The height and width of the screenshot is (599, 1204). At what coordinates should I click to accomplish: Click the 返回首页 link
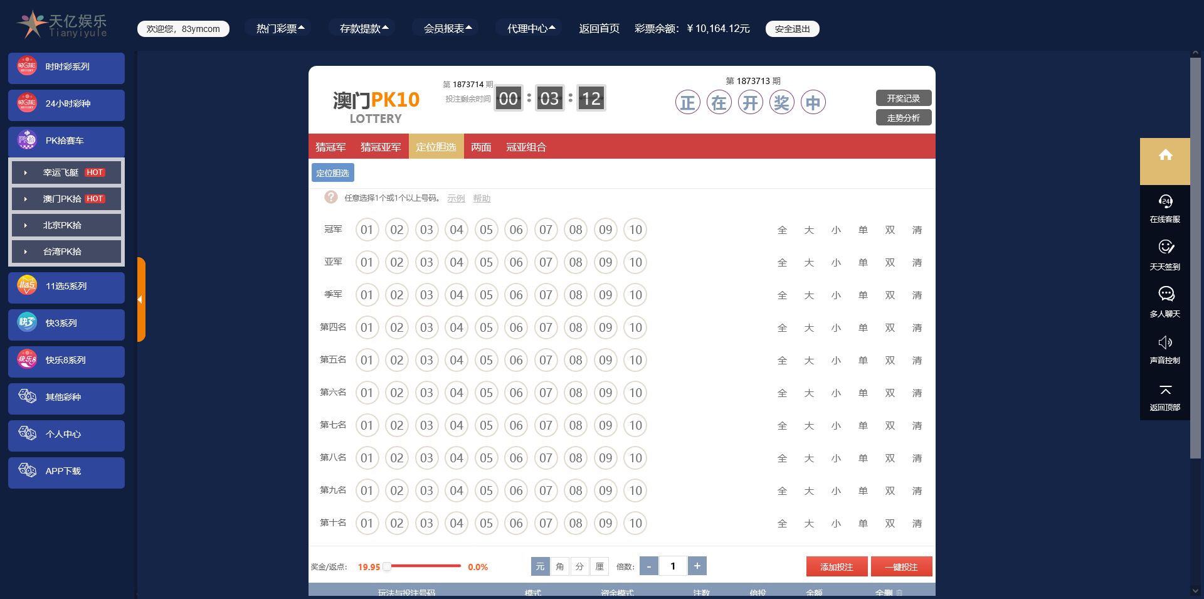point(599,28)
